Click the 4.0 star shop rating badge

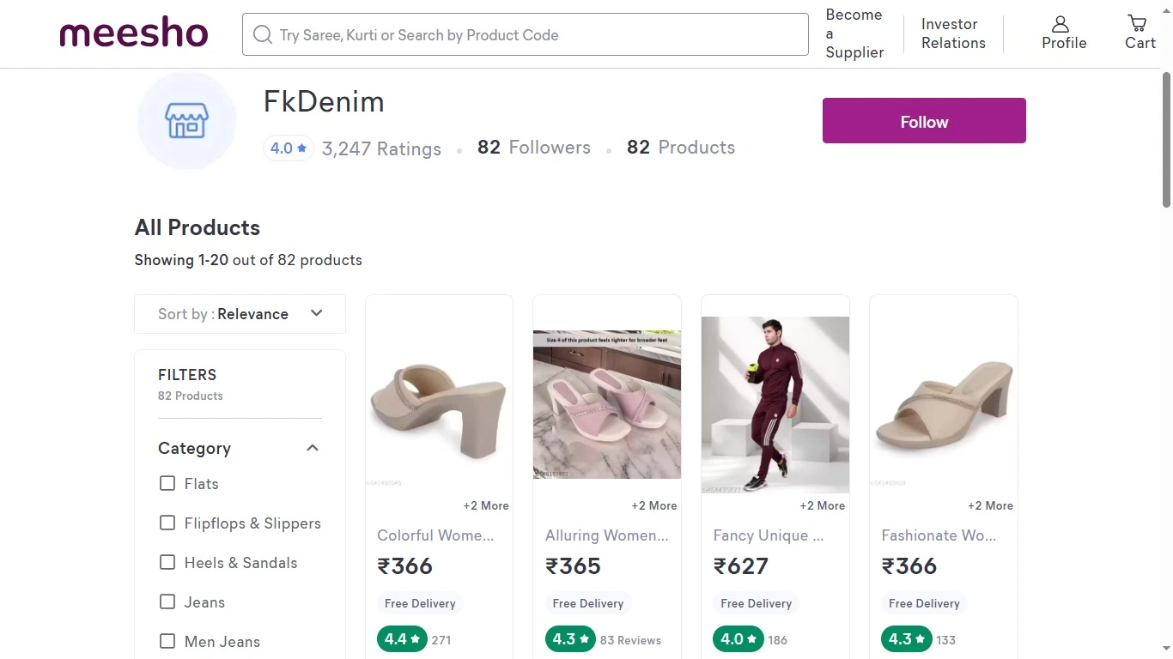[288, 148]
